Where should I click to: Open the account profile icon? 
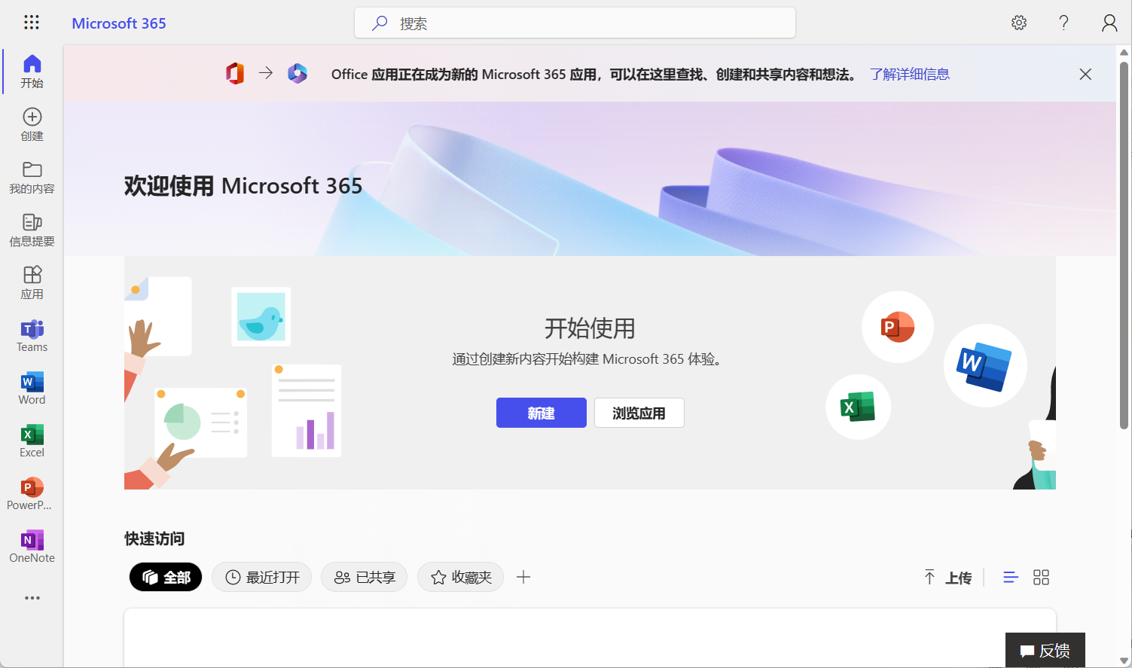point(1109,23)
